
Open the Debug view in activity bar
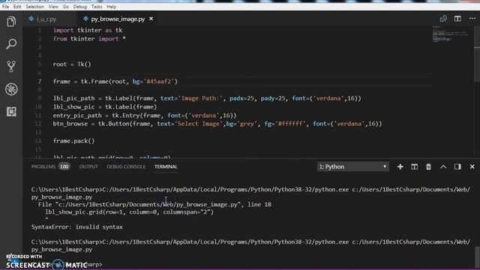[11, 89]
